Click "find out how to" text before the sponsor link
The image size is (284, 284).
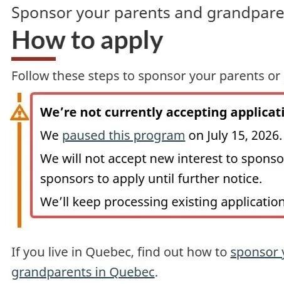pyautogui.click(x=182, y=252)
